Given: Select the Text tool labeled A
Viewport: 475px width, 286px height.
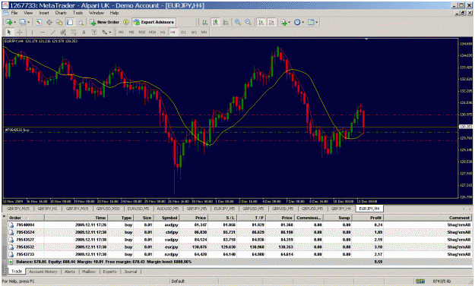Looking at the screenshot, I should (x=84, y=32).
